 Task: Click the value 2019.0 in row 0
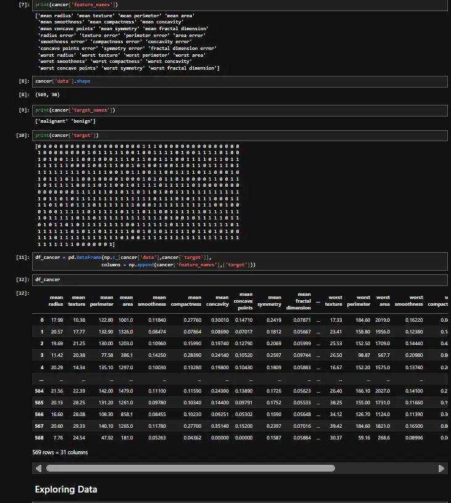point(383,320)
